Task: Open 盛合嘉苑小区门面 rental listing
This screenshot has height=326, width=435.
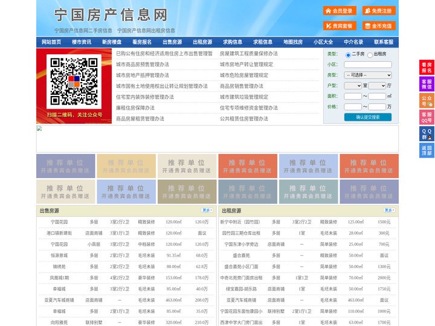Action: click(241, 267)
